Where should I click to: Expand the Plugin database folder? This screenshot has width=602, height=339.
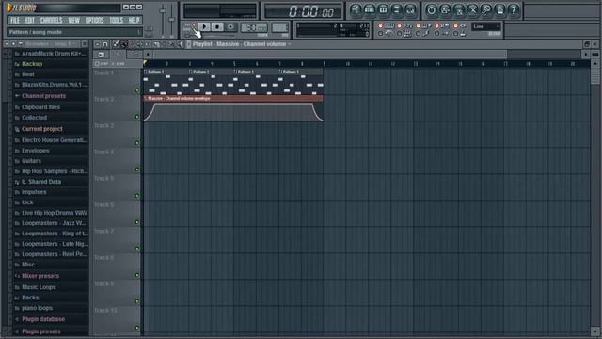(43, 319)
